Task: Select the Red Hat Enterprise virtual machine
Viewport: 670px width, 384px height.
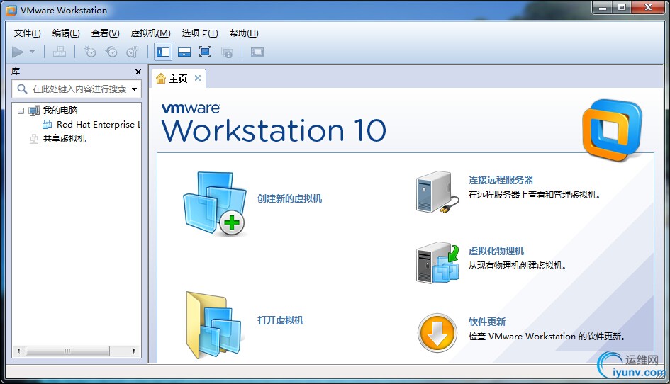Action: [99, 124]
